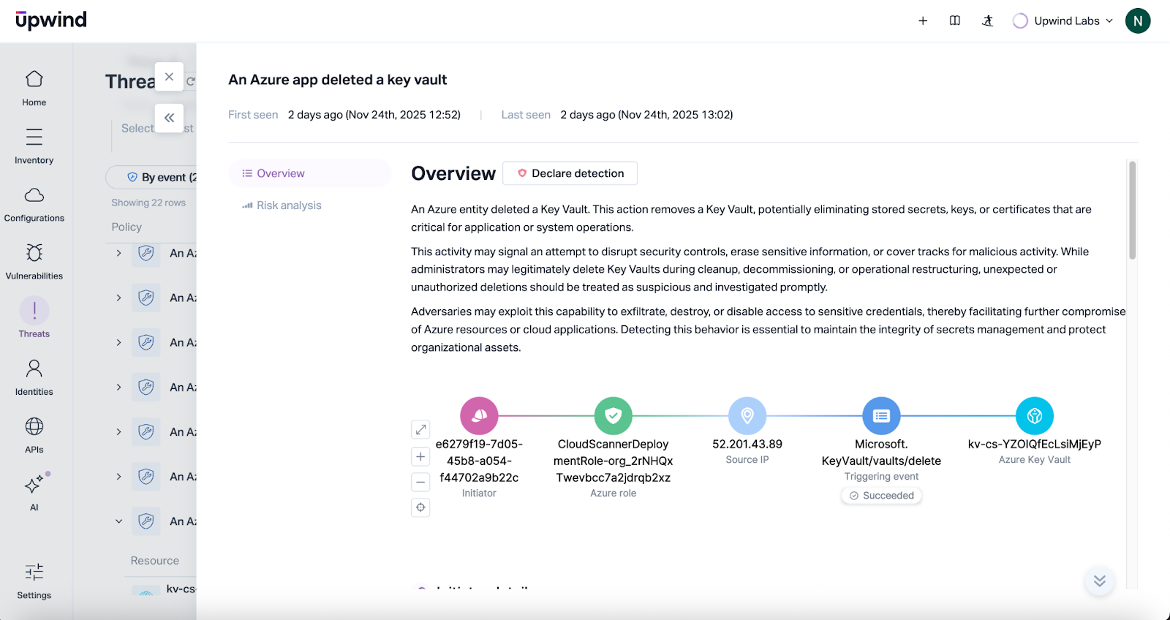This screenshot has width=1170, height=620.
Task: Open the Identities page
Action: 34,377
